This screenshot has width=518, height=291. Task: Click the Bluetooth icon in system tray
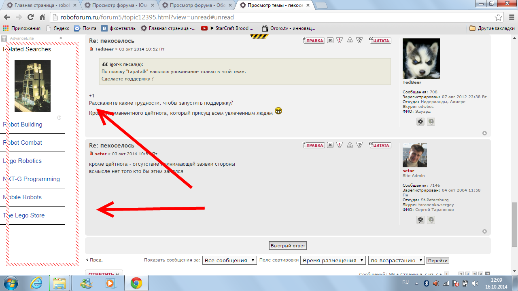pyautogui.click(x=426, y=283)
